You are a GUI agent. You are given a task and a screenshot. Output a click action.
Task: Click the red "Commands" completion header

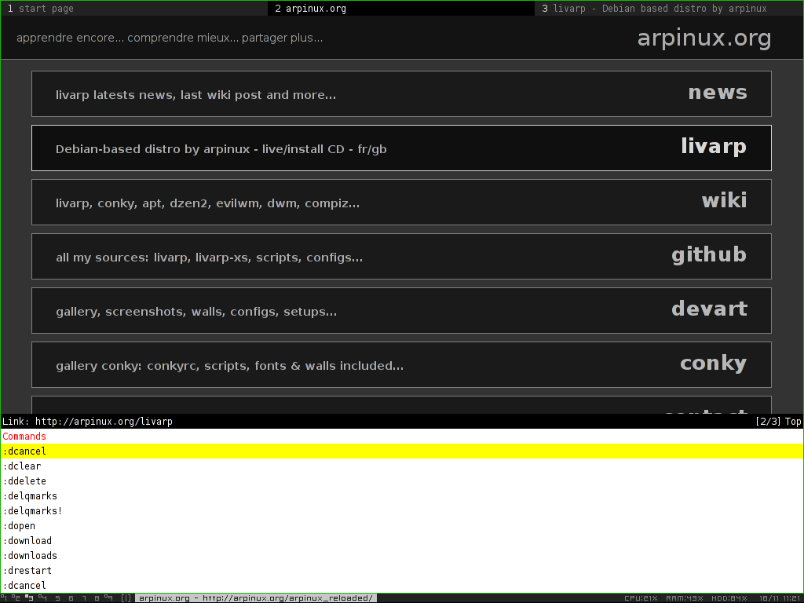tap(24, 437)
